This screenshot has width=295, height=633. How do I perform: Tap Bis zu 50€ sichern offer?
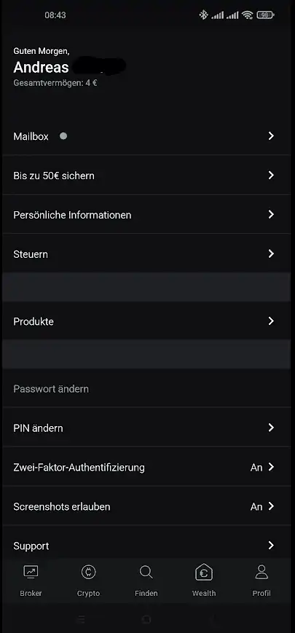click(x=146, y=176)
